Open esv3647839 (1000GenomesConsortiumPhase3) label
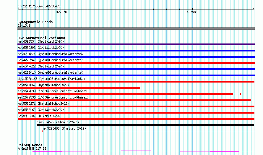The width and height of the screenshot is (263, 155). click(x=53, y=91)
